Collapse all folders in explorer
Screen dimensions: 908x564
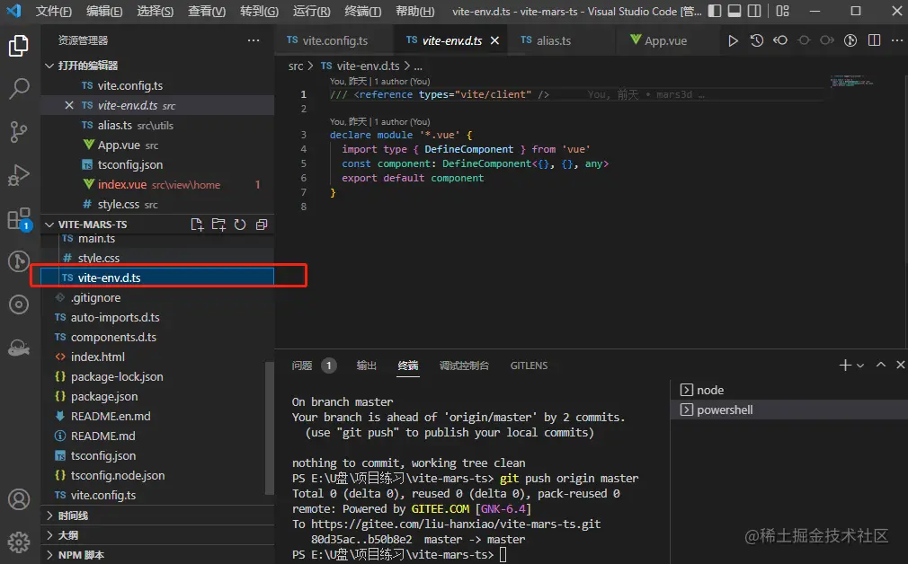tap(262, 225)
